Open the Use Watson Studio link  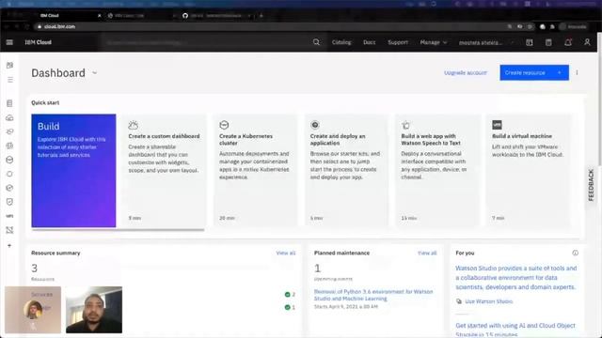click(x=489, y=301)
